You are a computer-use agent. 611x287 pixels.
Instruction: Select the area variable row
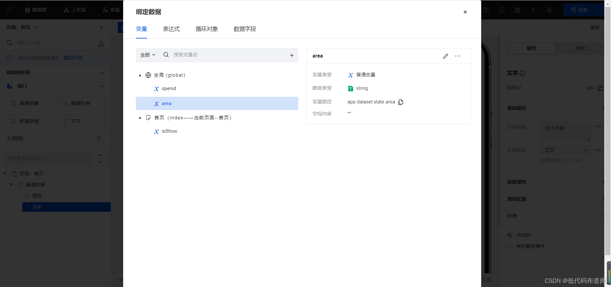coord(217,103)
